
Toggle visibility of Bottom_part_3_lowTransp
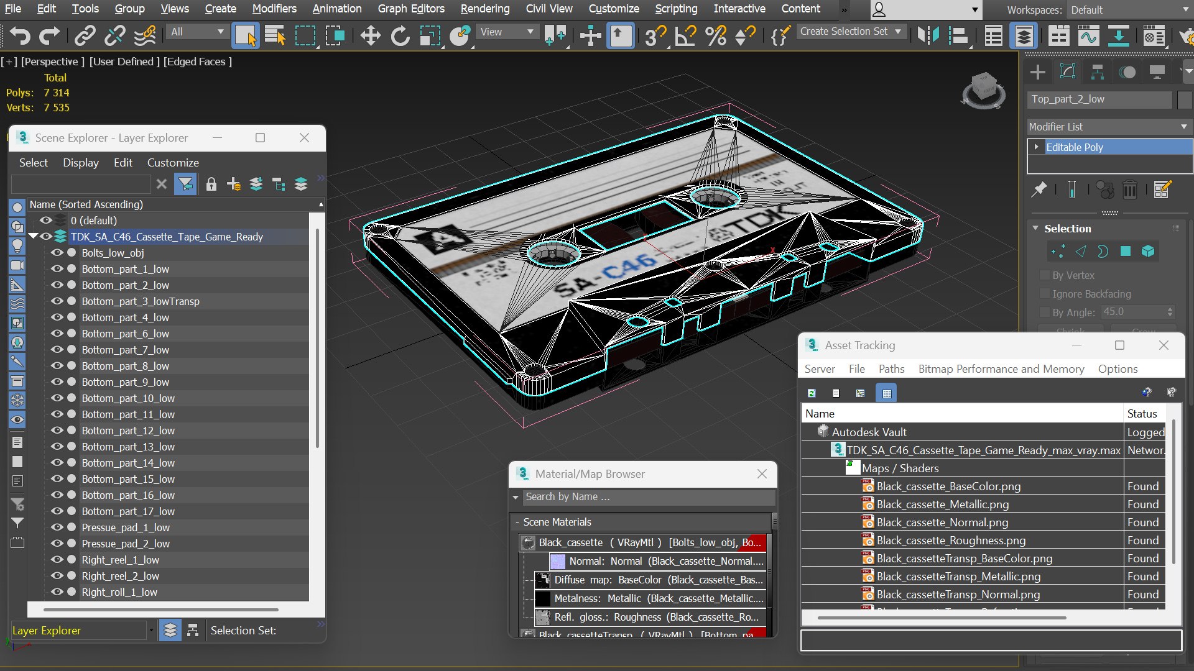pos(57,301)
